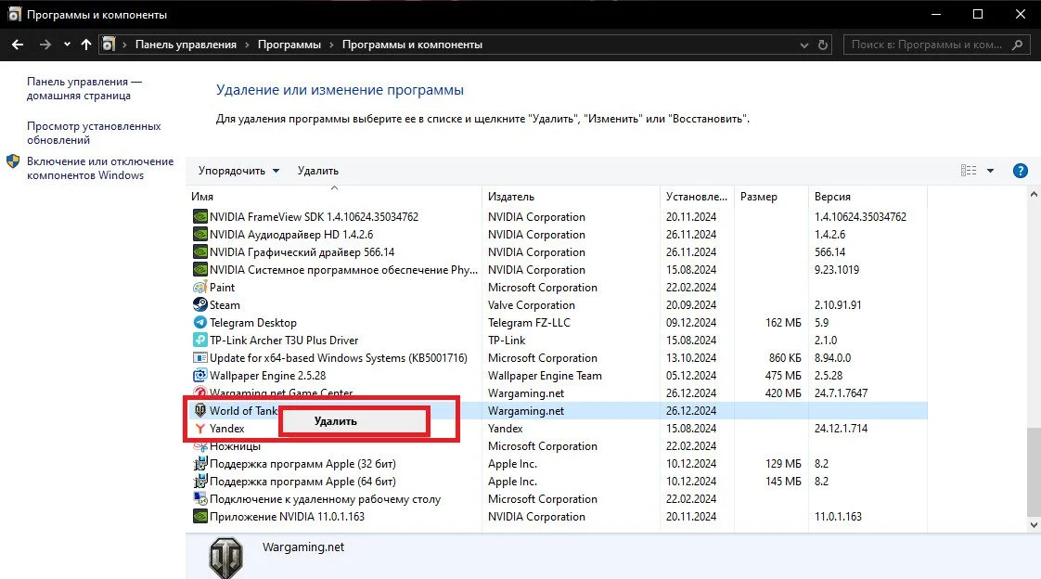The image size is (1041, 579).
Task: Click the Поддержка программ Apple (64 бит) icon
Action: click(199, 482)
